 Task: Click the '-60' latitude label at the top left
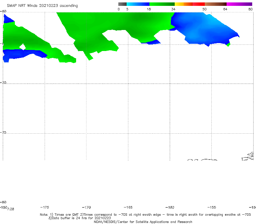pos(3,11)
